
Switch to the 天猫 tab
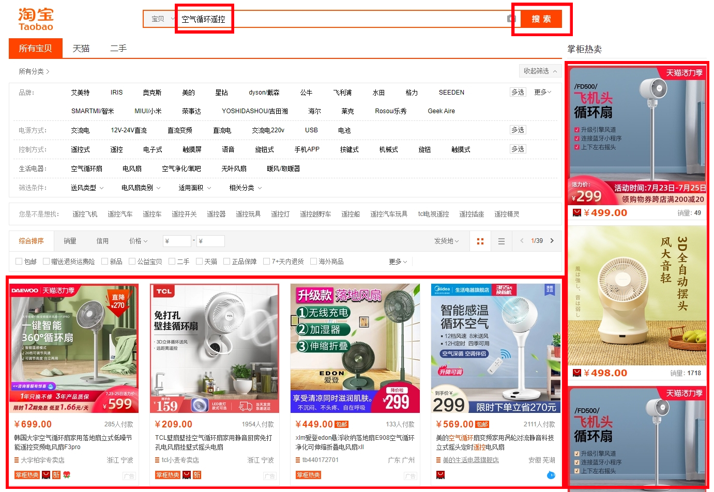(x=81, y=48)
